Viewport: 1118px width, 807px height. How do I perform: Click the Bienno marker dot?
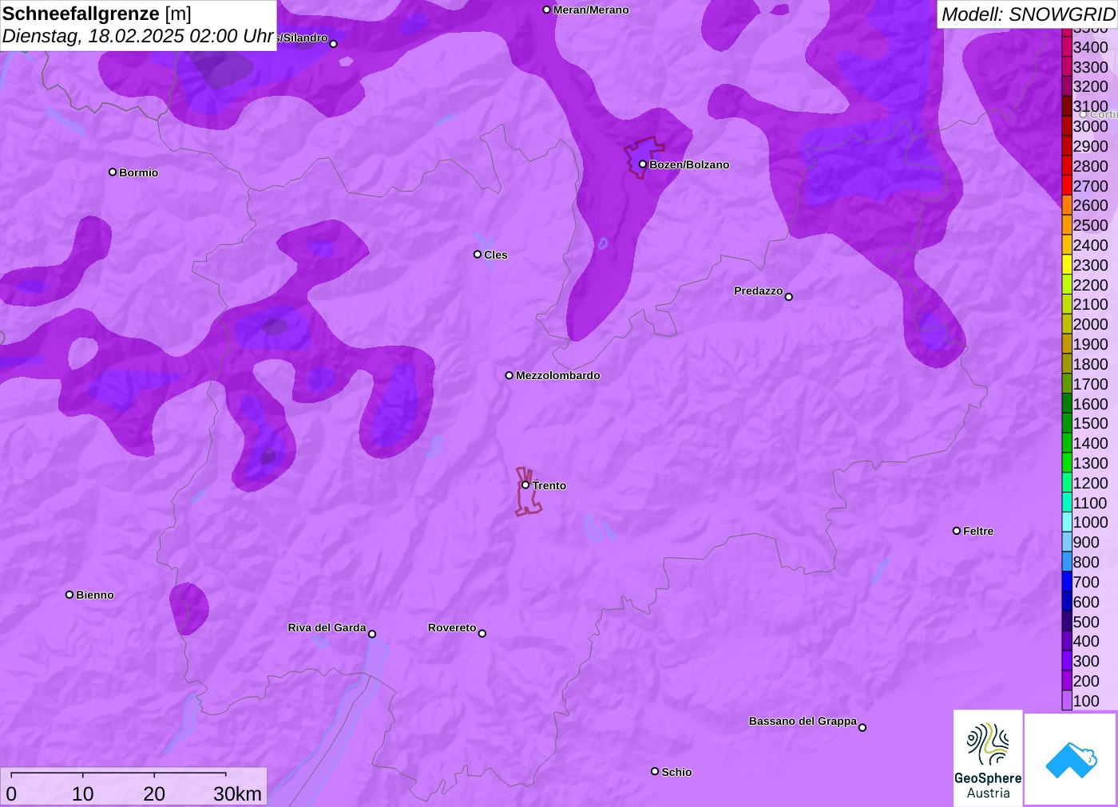point(69,595)
